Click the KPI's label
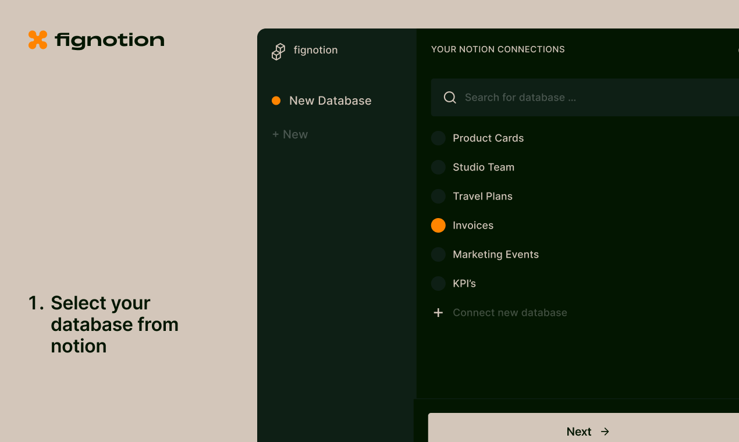 (464, 283)
